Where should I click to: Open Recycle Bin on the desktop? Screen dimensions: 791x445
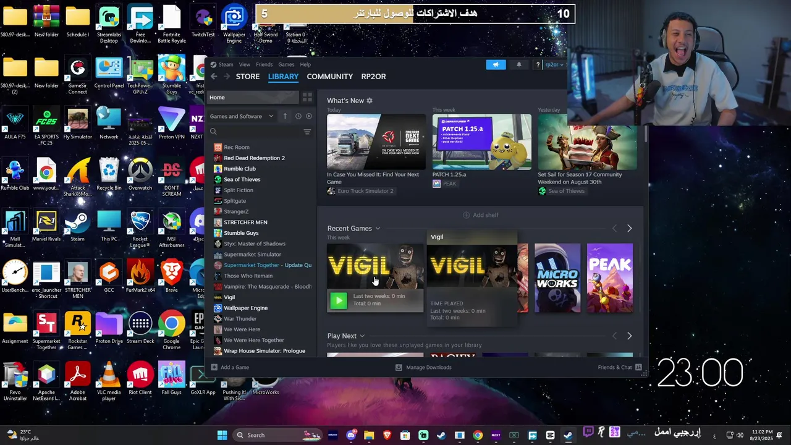pyautogui.click(x=109, y=174)
